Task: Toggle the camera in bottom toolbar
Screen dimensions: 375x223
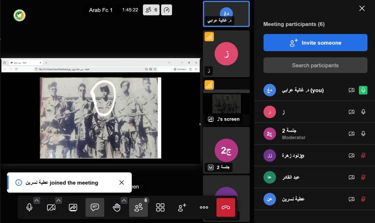Action: [x=51, y=207]
